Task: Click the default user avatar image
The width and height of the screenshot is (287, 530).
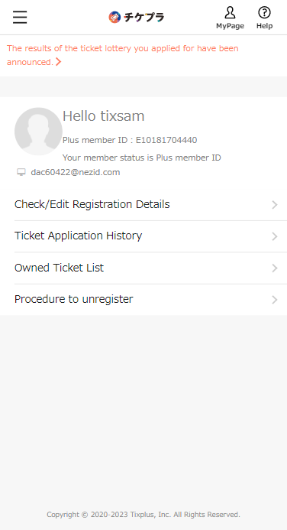Action: tap(38, 132)
